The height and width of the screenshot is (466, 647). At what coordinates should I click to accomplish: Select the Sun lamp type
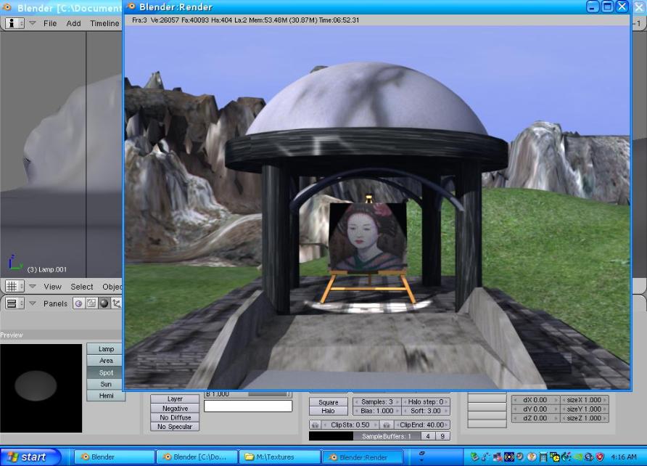point(106,384)
